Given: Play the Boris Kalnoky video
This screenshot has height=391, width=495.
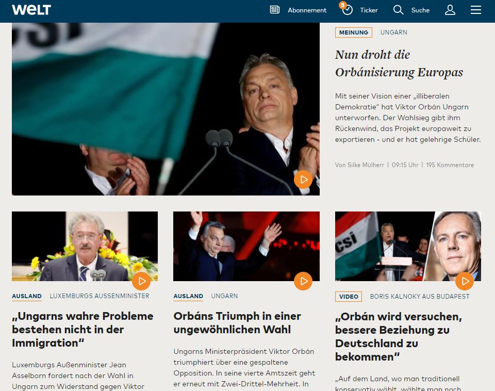Looking at the screenshot, I should 465,281.
